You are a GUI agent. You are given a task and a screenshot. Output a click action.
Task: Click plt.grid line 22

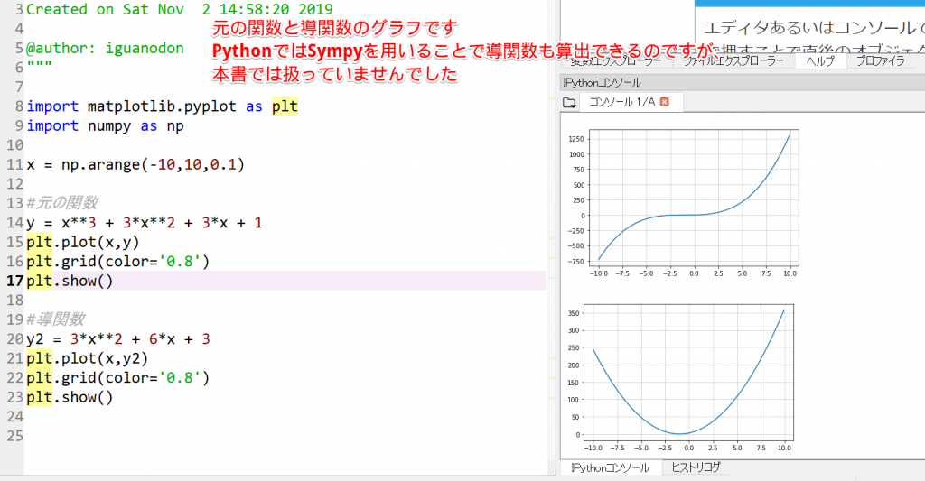coord(118,377)
